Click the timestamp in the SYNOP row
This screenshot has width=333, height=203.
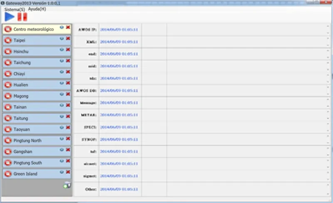point(119,139)
